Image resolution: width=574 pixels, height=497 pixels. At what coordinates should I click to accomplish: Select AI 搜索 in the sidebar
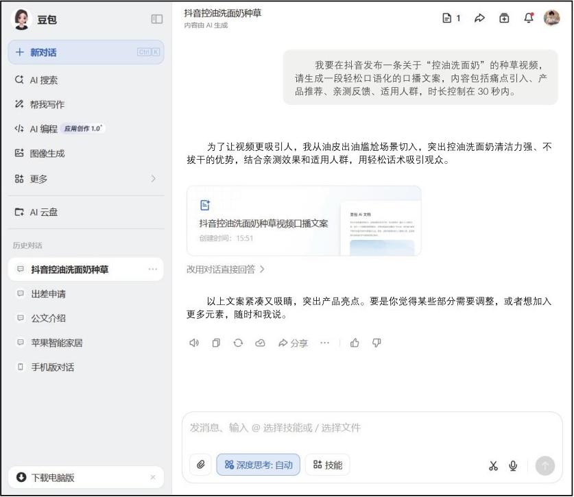point(44,80)
